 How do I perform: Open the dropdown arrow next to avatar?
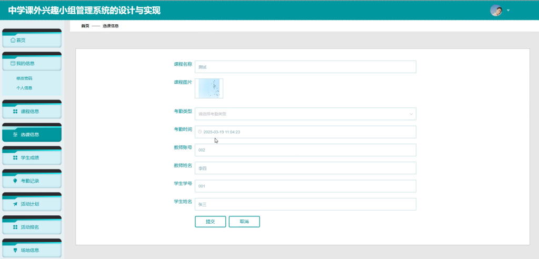pos(508,11)
